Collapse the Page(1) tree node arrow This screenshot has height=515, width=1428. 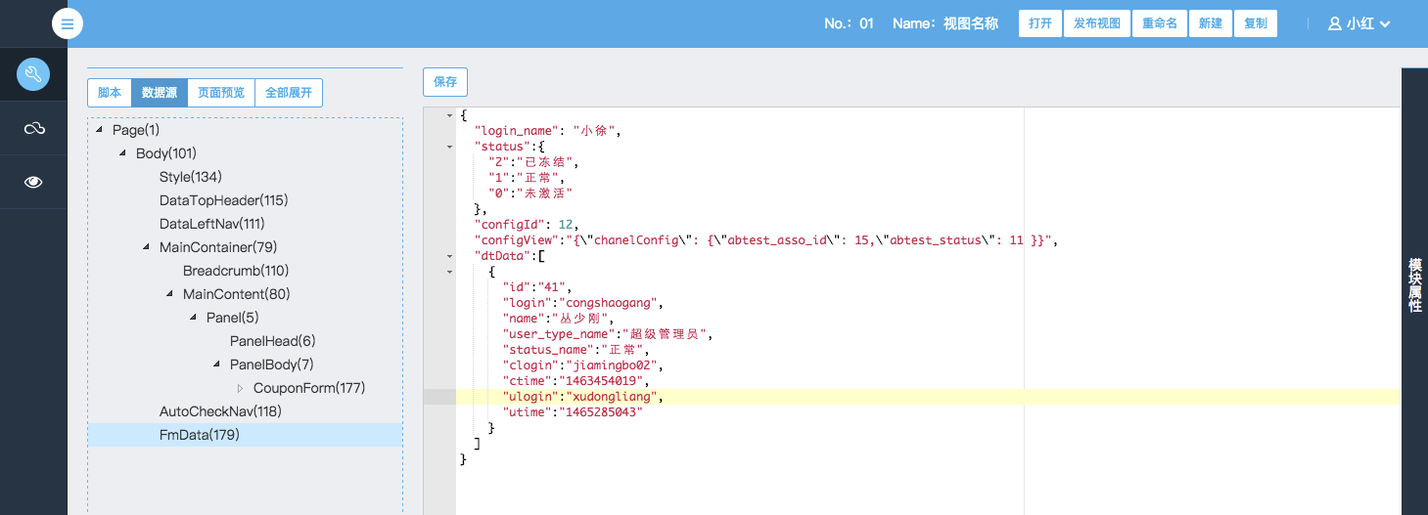(99, 130)
